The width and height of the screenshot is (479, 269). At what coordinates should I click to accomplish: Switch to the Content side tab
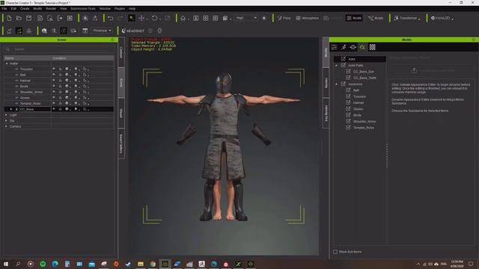pyautogui.click(x=121, y=52)
